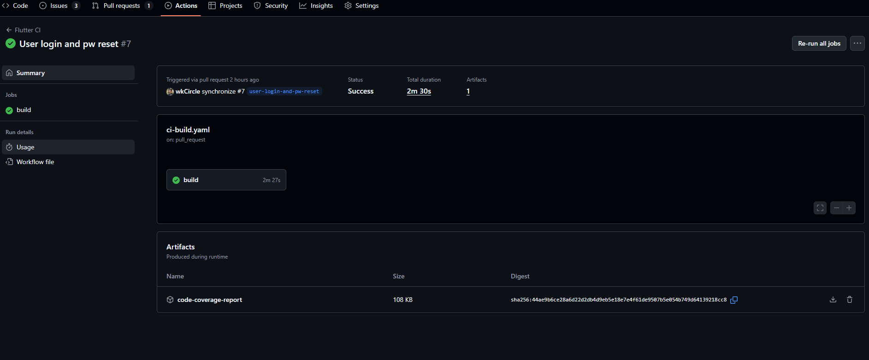Switch to the Issues tab
Viewport: 869px width, 360px height.
59,6
